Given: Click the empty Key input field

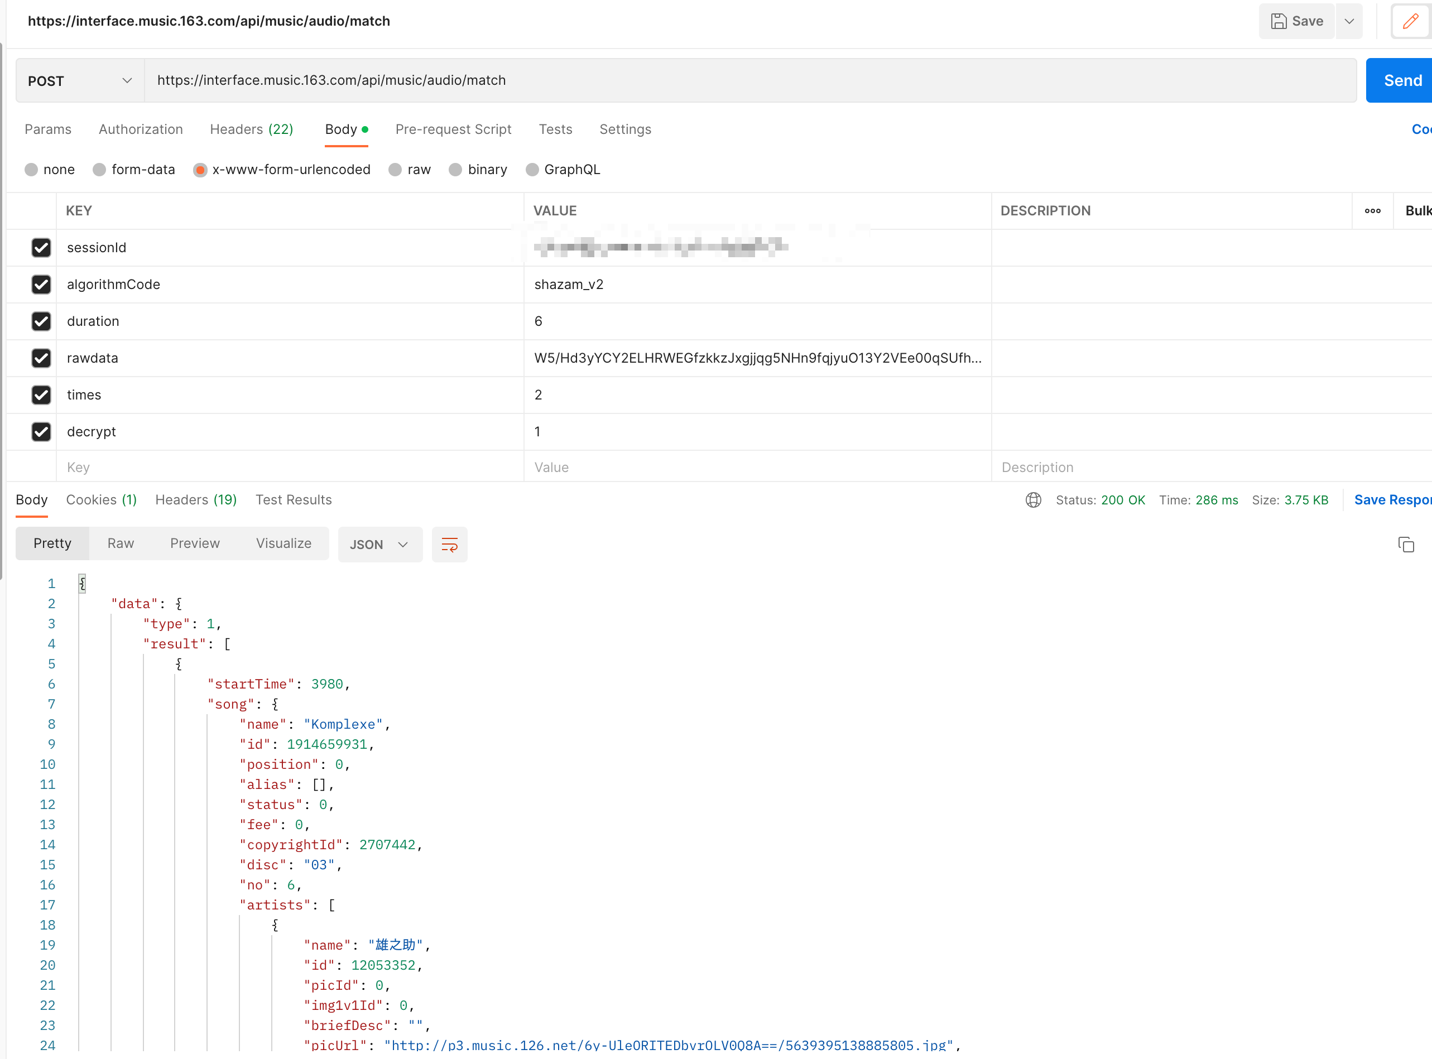Looking at the screenshot, I should pyautogui.click(x=193, y=466).
